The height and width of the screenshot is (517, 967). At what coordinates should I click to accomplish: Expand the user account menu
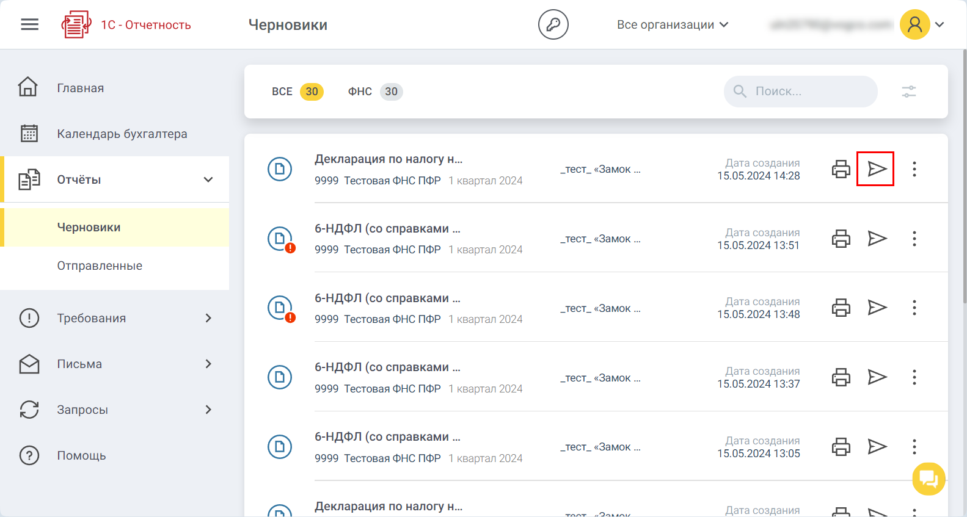pos(940,24)
